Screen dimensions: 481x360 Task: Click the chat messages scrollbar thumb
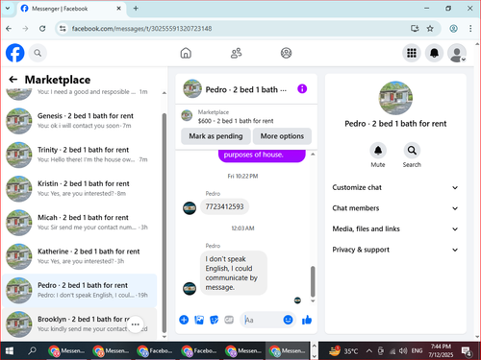[x=313, y=281]
